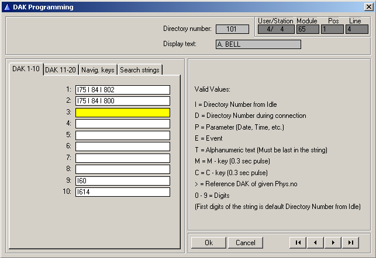Image resolution: width=376 pixels, height=258 pixels.
Task: Go to the first record navigation button
Action: tap(298, 242)
